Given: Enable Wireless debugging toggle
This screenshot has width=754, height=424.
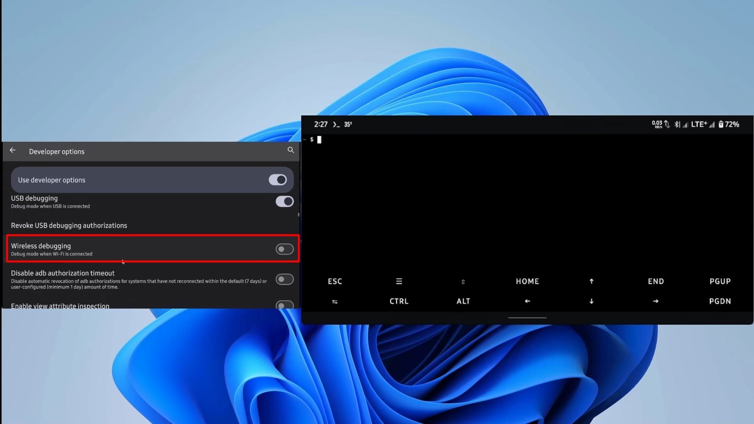Looking at the screenshot, I should 284,249.
